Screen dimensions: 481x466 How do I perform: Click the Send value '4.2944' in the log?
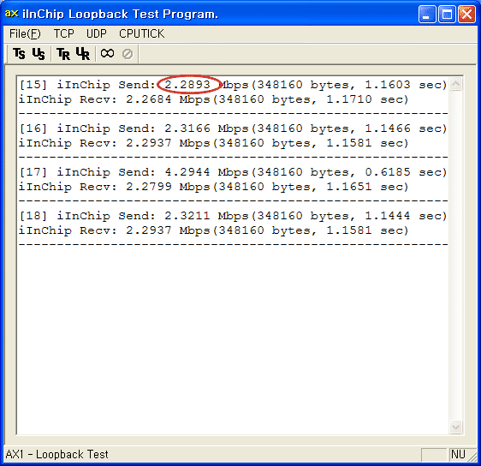187,171
